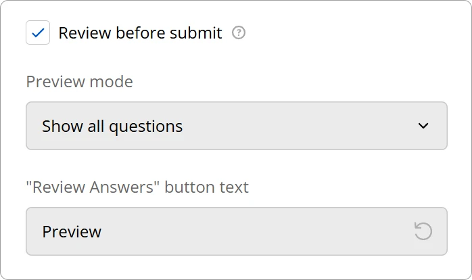Toggle the blue checkmark box
Screen dimensions: 472x280
pyautogui.click(x=38, y=32)
